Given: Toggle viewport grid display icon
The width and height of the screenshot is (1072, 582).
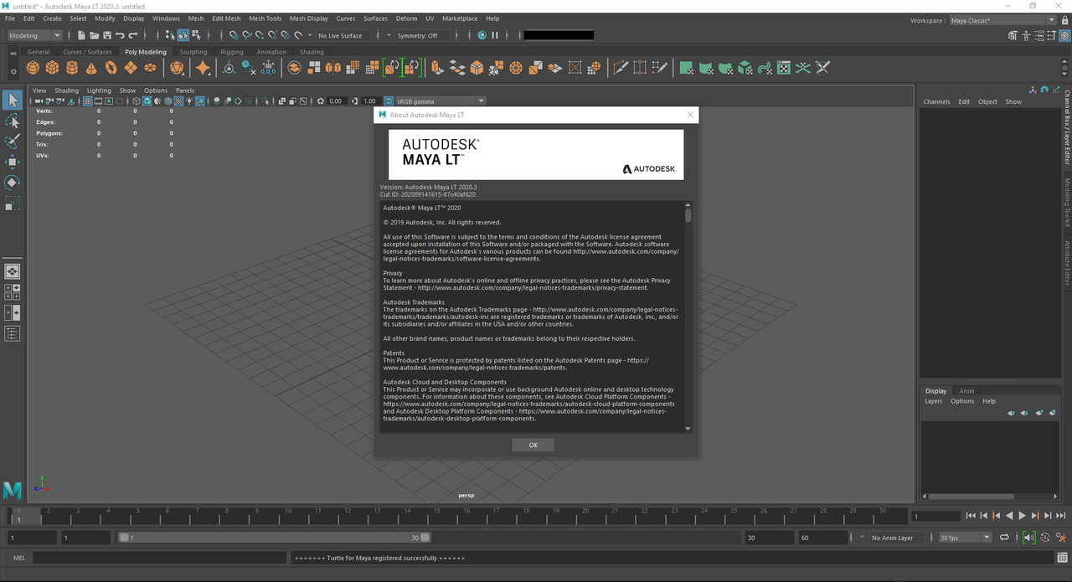Looking at the screenshot, I should (87, 101).
